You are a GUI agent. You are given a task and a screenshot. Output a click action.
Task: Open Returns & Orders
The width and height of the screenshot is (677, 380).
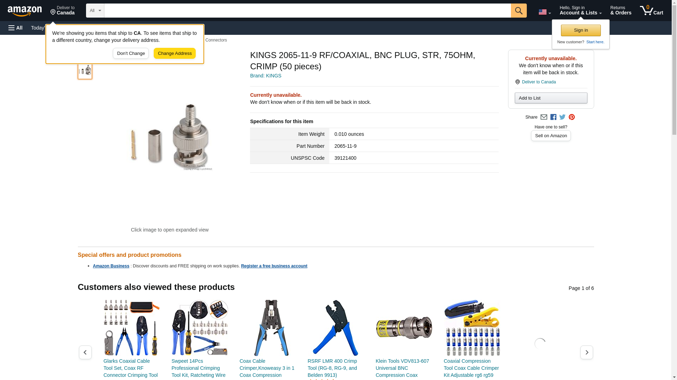tap(621, 11)
